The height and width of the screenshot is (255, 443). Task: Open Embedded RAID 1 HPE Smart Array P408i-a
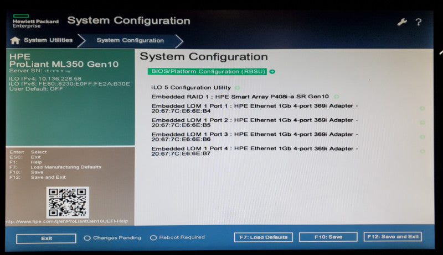pos(240,97)
